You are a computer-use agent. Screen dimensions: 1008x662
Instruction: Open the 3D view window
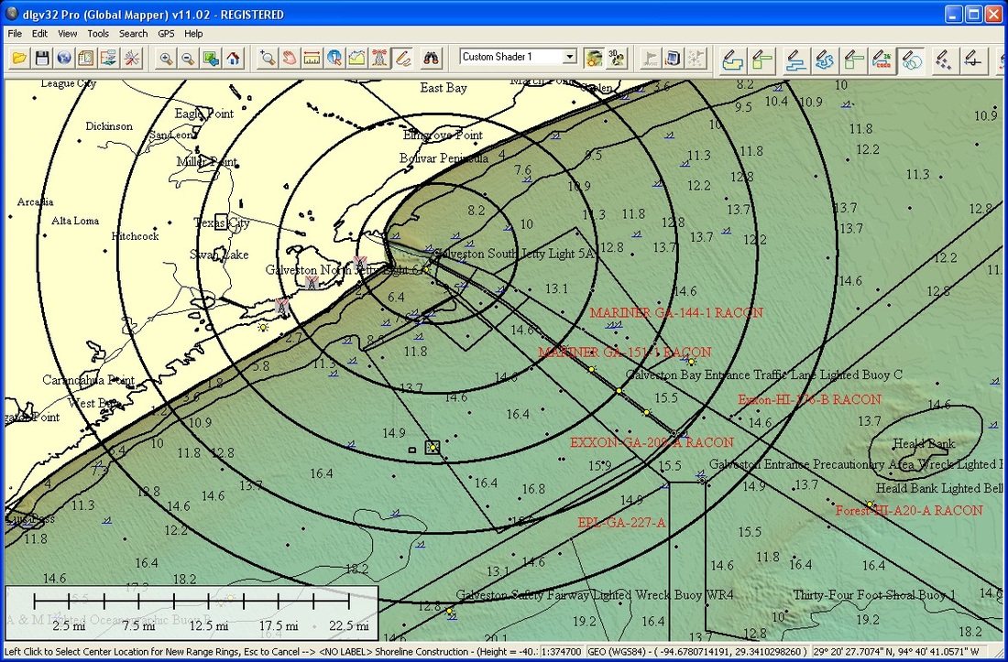617,59
